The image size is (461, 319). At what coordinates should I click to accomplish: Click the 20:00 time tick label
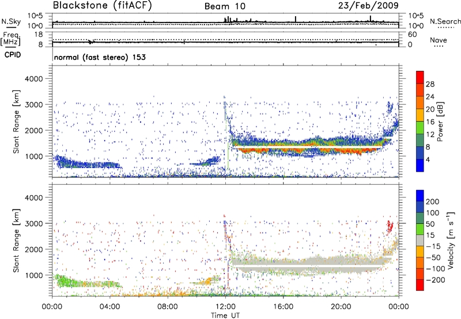coord(341,307)
